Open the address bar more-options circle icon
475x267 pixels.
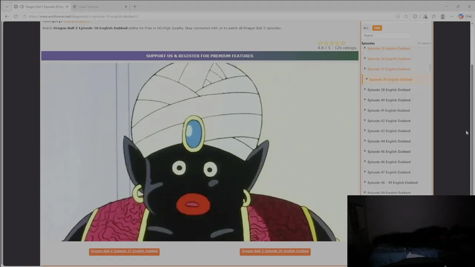point(398,16)
